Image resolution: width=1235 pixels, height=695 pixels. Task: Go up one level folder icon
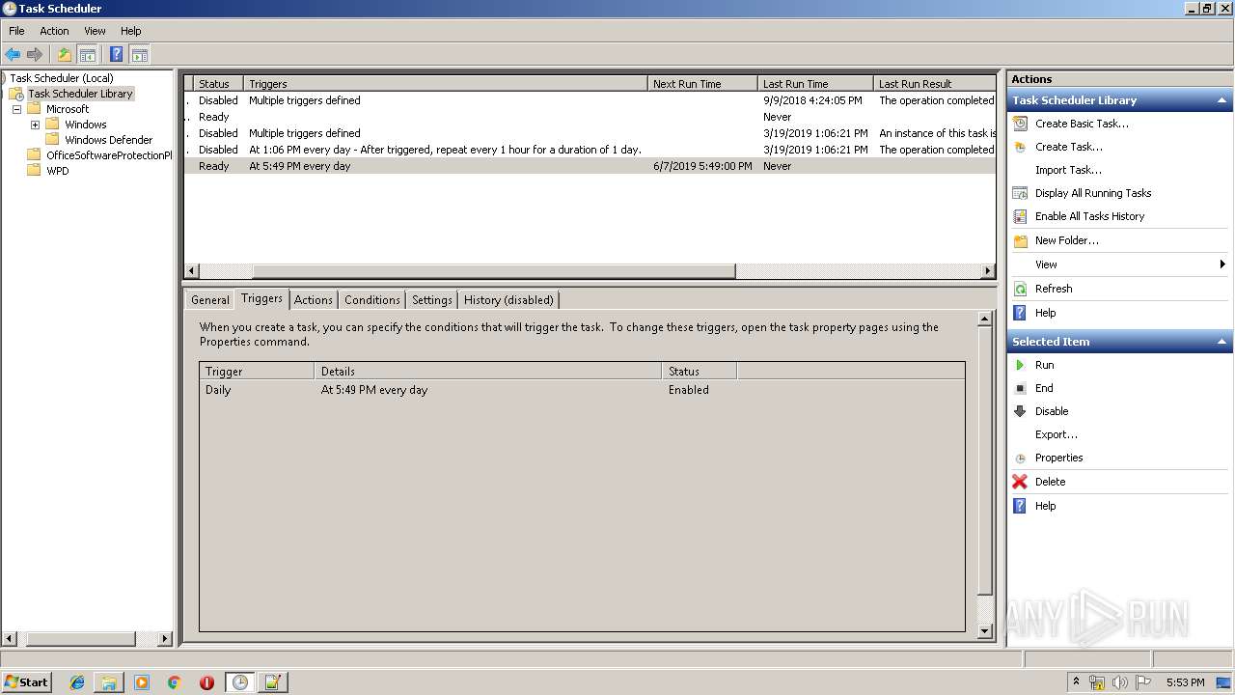pos(65,55)
